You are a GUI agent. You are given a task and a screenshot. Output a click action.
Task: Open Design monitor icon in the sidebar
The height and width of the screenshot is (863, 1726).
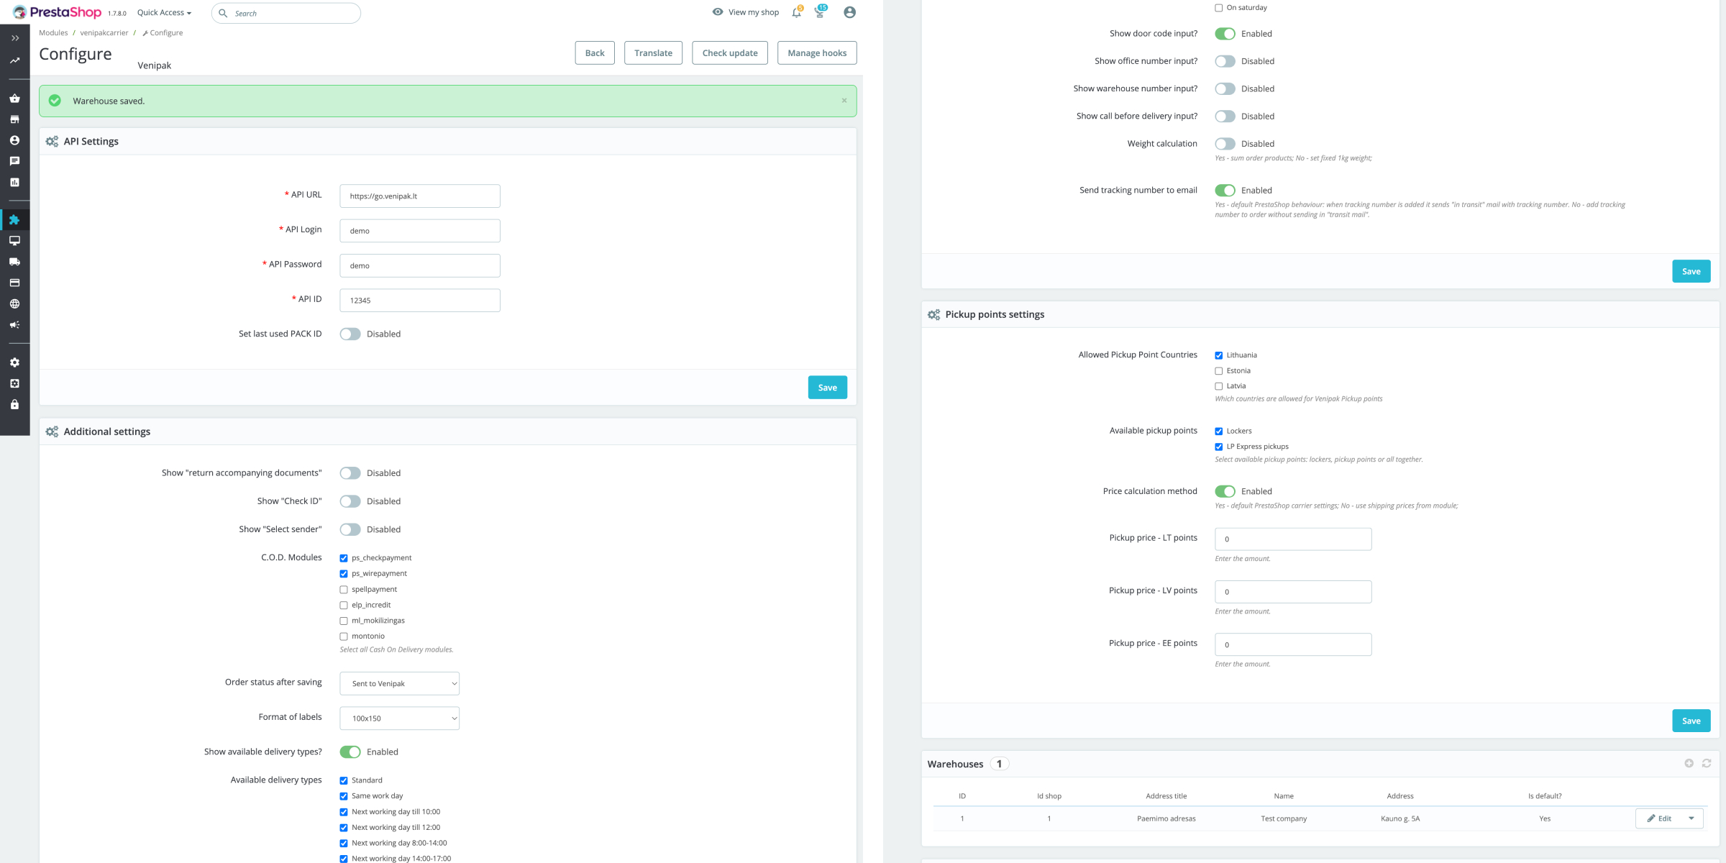pyautogui.click(x=14, y=241)
